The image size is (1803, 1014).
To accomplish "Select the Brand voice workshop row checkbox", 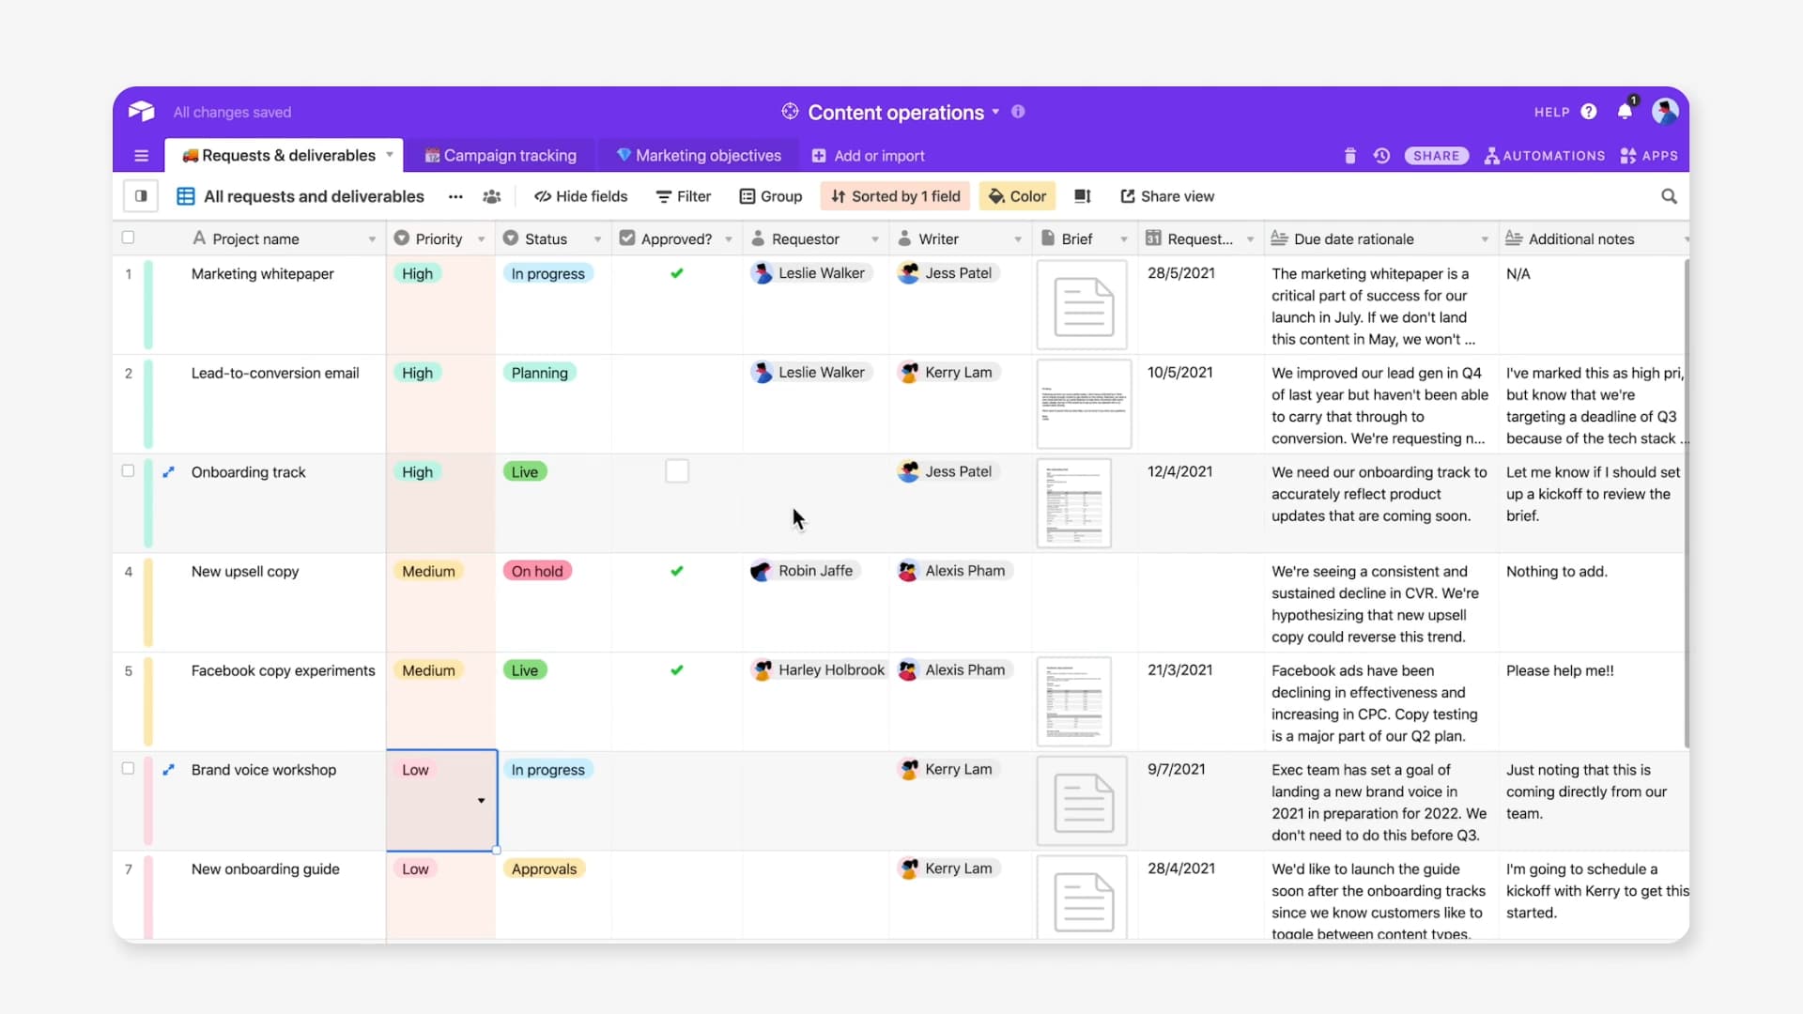I will [x=129, y=768].
